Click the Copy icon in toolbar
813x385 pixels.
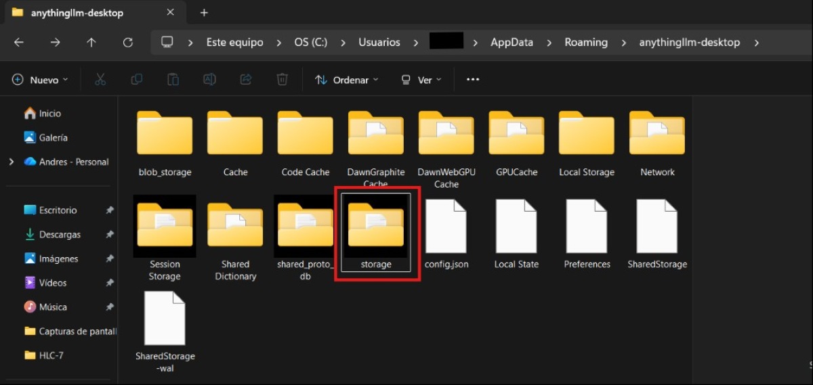(137, 80)
